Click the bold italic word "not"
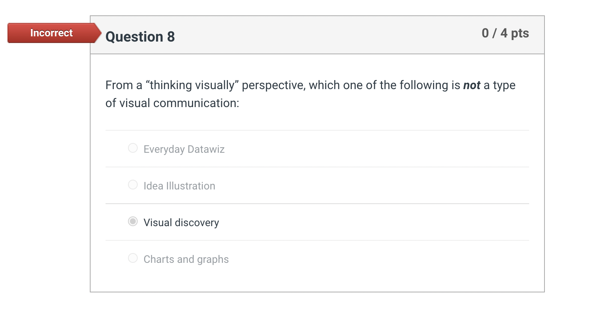 tap(472, 85)
